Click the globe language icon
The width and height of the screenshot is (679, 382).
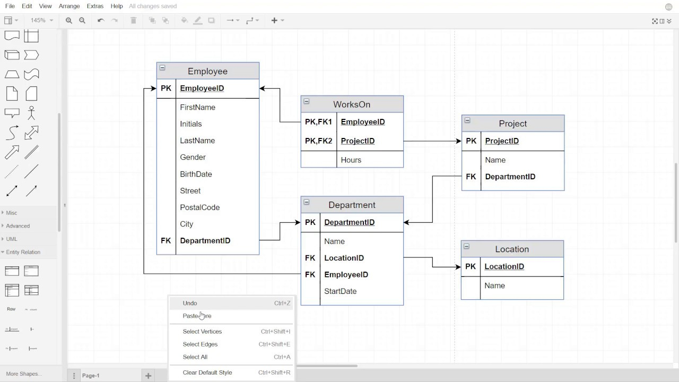click(668, 7)
